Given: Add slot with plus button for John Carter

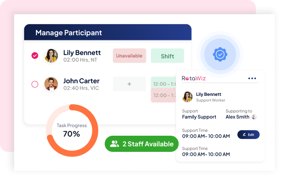Looking at the screenshot, I should (x=129, y=84).
